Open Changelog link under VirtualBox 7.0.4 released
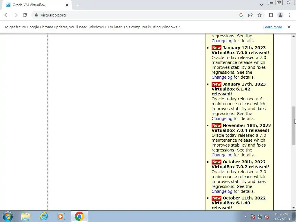The height and width of the screenshot is (222, 296). coord(222,155)
